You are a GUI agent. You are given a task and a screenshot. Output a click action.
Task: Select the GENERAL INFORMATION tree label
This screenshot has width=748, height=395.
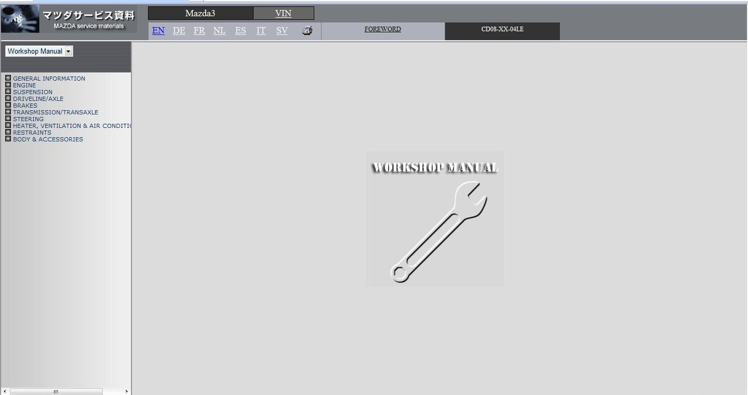(x=49, y=78)
